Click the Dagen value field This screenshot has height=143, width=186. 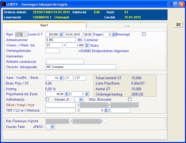[108, 34]
